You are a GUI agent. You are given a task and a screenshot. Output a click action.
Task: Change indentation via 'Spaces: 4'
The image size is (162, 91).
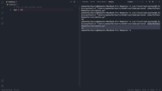(x=138, y=90)
